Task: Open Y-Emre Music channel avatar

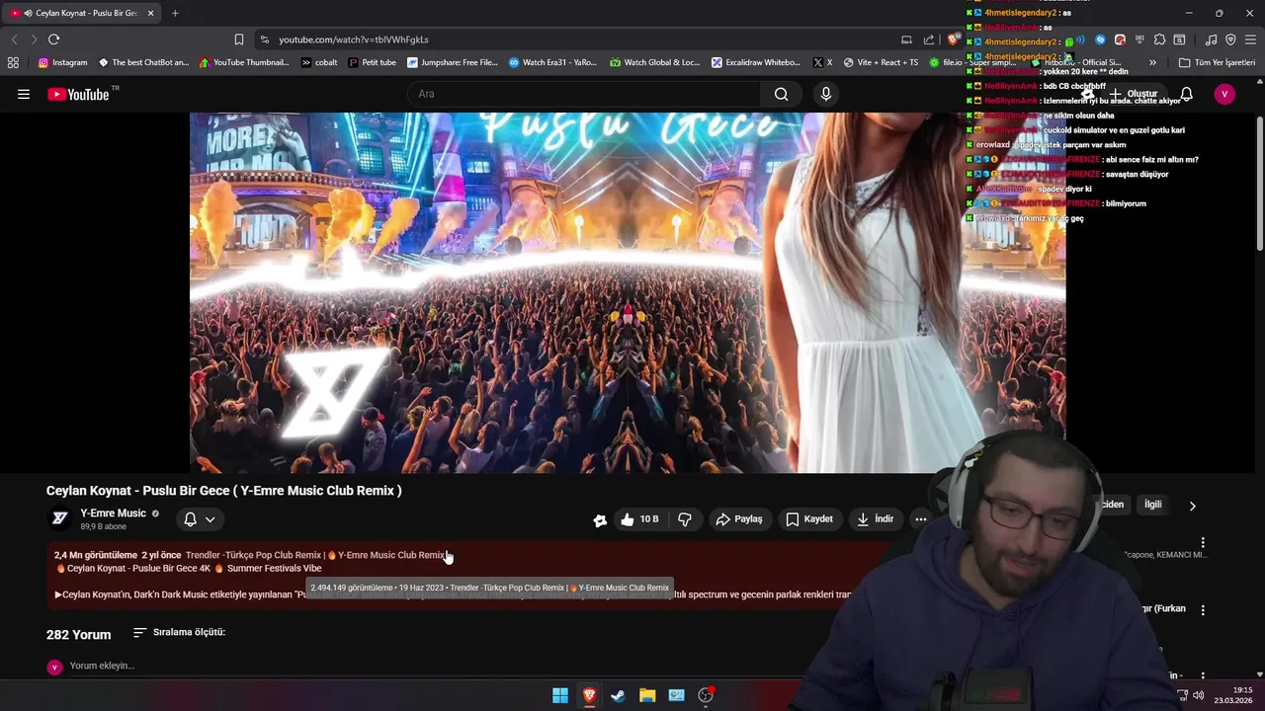Action: coord(59,518)
